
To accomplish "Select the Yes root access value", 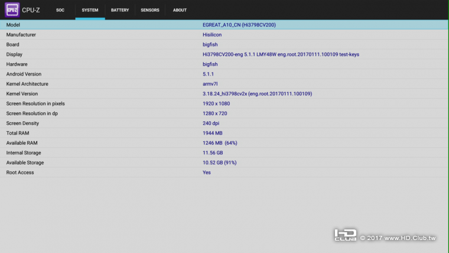I will point(207,173).
